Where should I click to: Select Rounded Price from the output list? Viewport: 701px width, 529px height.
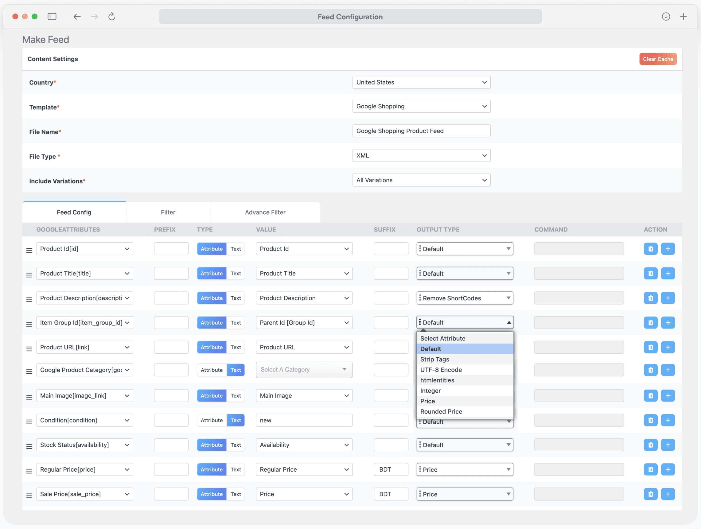(441, 411)
